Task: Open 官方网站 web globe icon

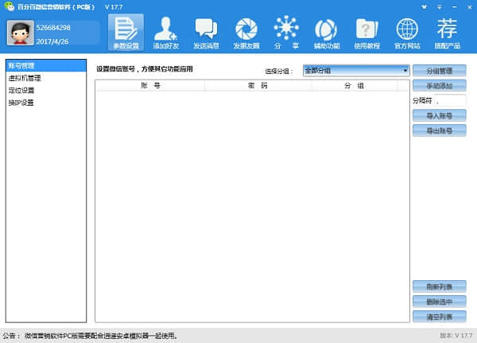Action: click(407, 33)
